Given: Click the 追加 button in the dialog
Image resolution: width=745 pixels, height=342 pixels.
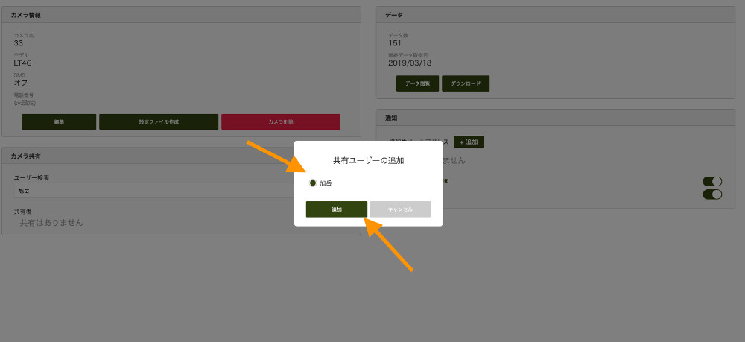Looking at the screenshot, I should (x=336, y=209).
